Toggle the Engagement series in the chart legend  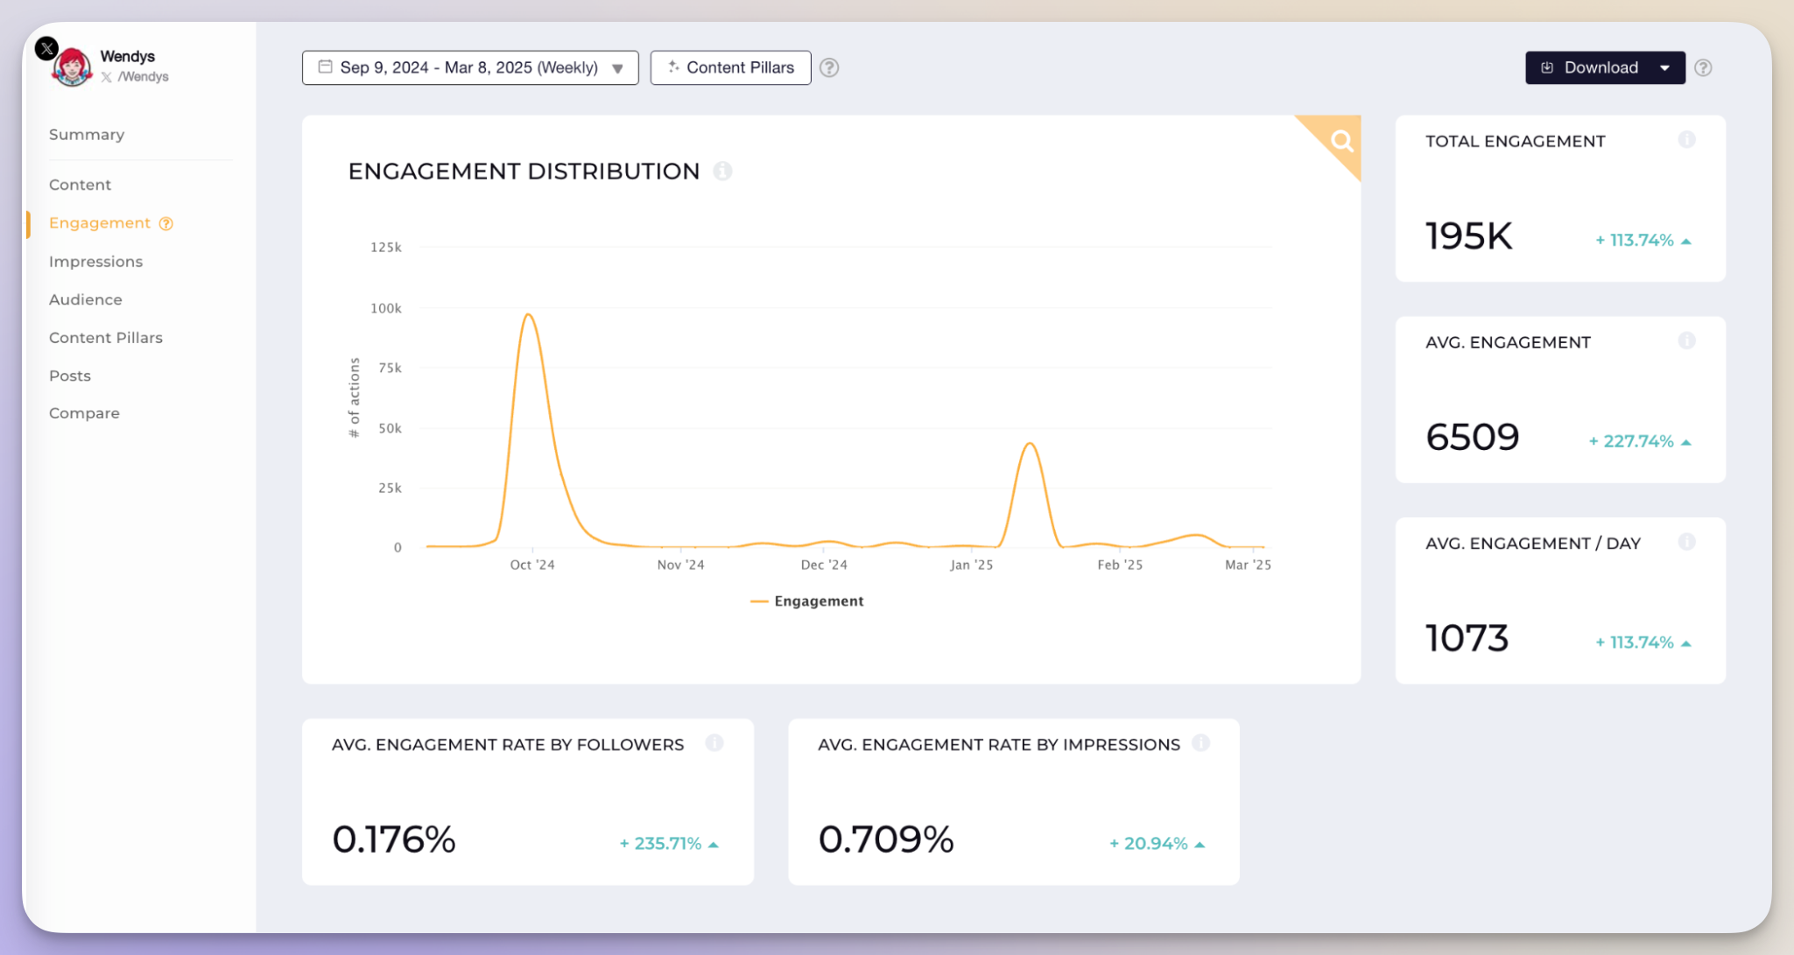pos(807,601)
